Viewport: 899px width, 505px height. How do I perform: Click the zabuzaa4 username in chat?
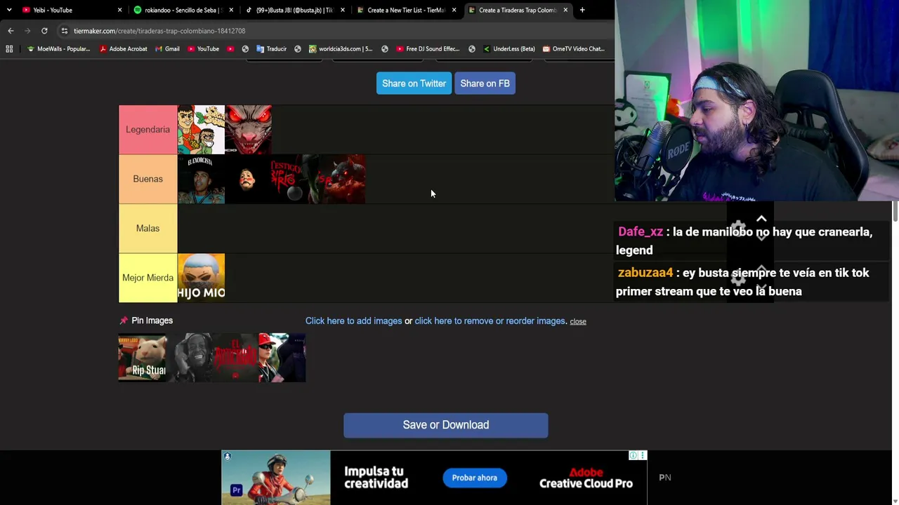point(645,273)
